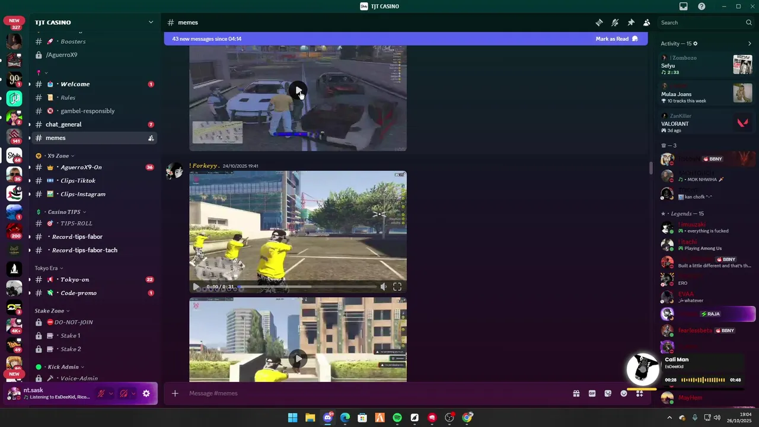Open Microsoft Edge from taskbar

coord(345,418)
